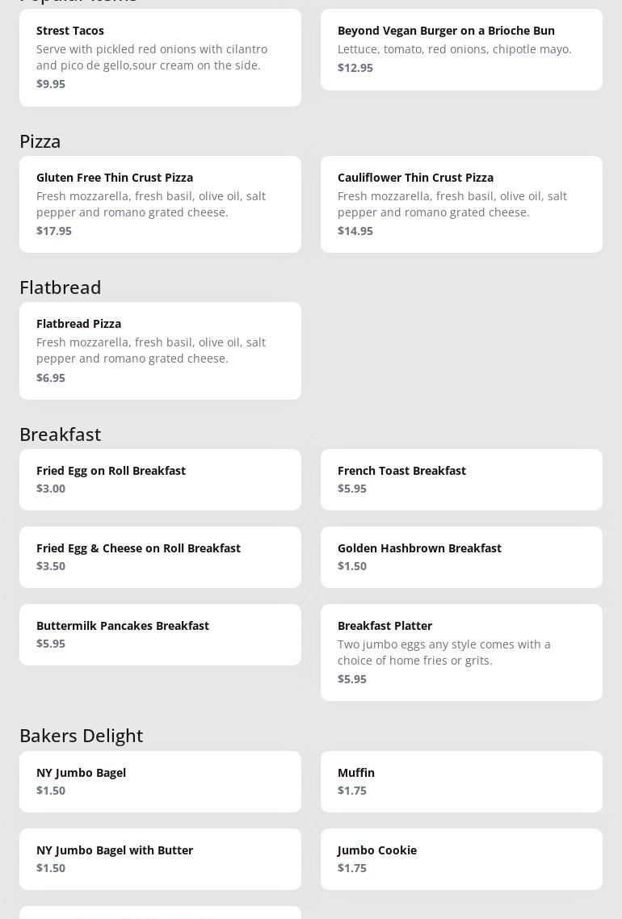This screenshot has width=622, height=919.
Task: Click the Flatbread section heading
Action: coord(61,287)
